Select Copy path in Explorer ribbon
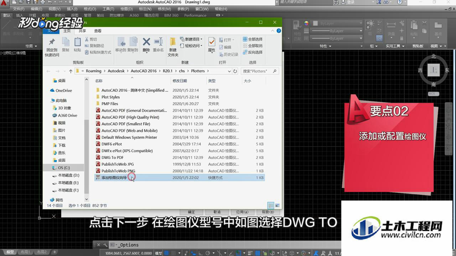 click(x=94, y=46)
